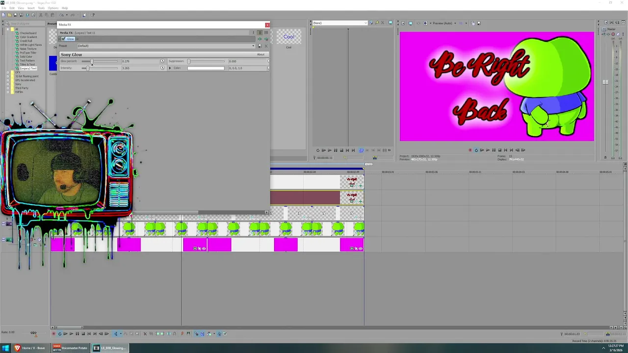Viewport: 628px width, 353px height.
Task: Click the Search plug-ins field
Action: pos(26,24)
